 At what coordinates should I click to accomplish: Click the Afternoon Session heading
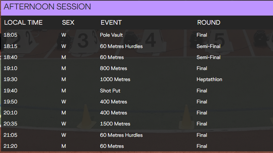click(48, 7)
